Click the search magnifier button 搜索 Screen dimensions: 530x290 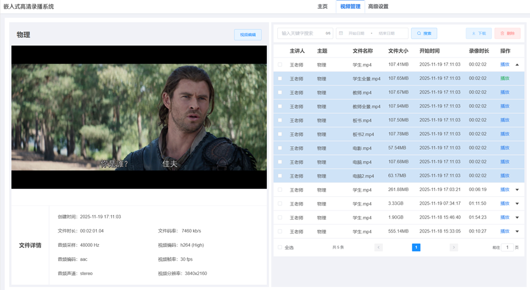(424, 33)
